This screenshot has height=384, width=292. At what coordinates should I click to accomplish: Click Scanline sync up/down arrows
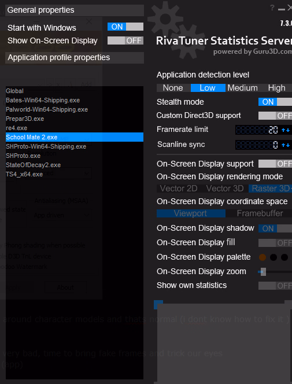point(286,145)
